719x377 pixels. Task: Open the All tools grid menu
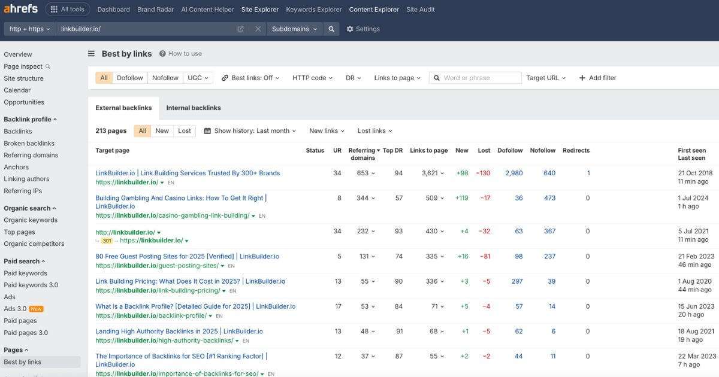coord(67,10)
